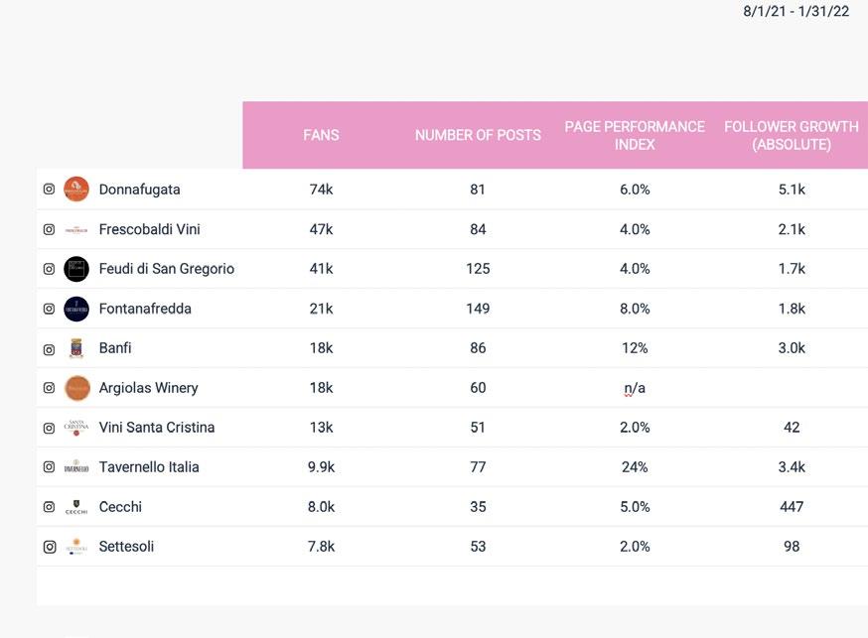Click the Fontanafredda profile logo

point(76,309)
